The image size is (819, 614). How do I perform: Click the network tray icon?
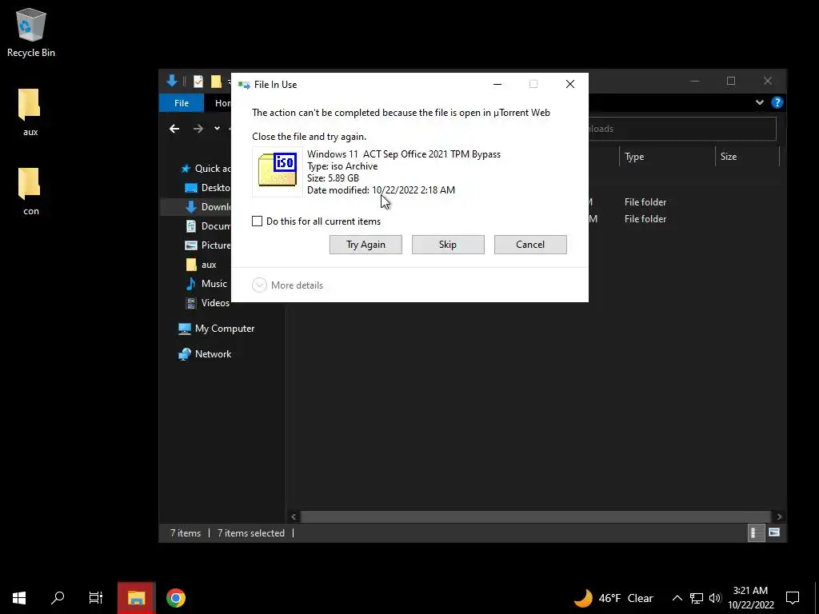[697, 598]
